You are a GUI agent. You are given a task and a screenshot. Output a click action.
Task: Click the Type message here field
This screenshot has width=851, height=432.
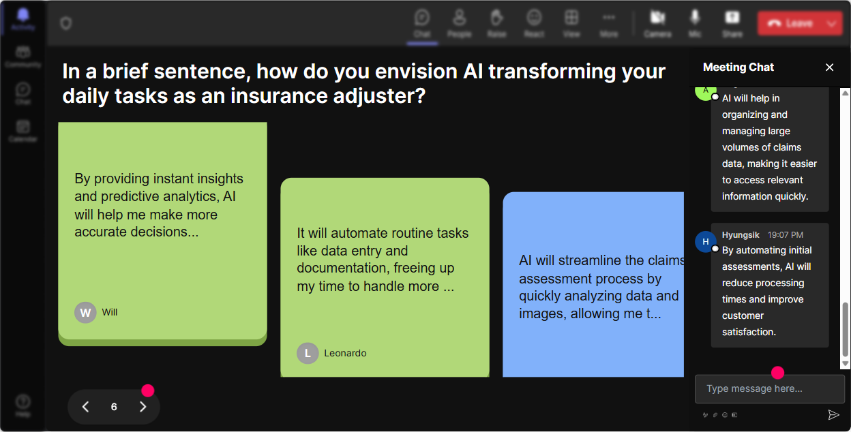770,388
